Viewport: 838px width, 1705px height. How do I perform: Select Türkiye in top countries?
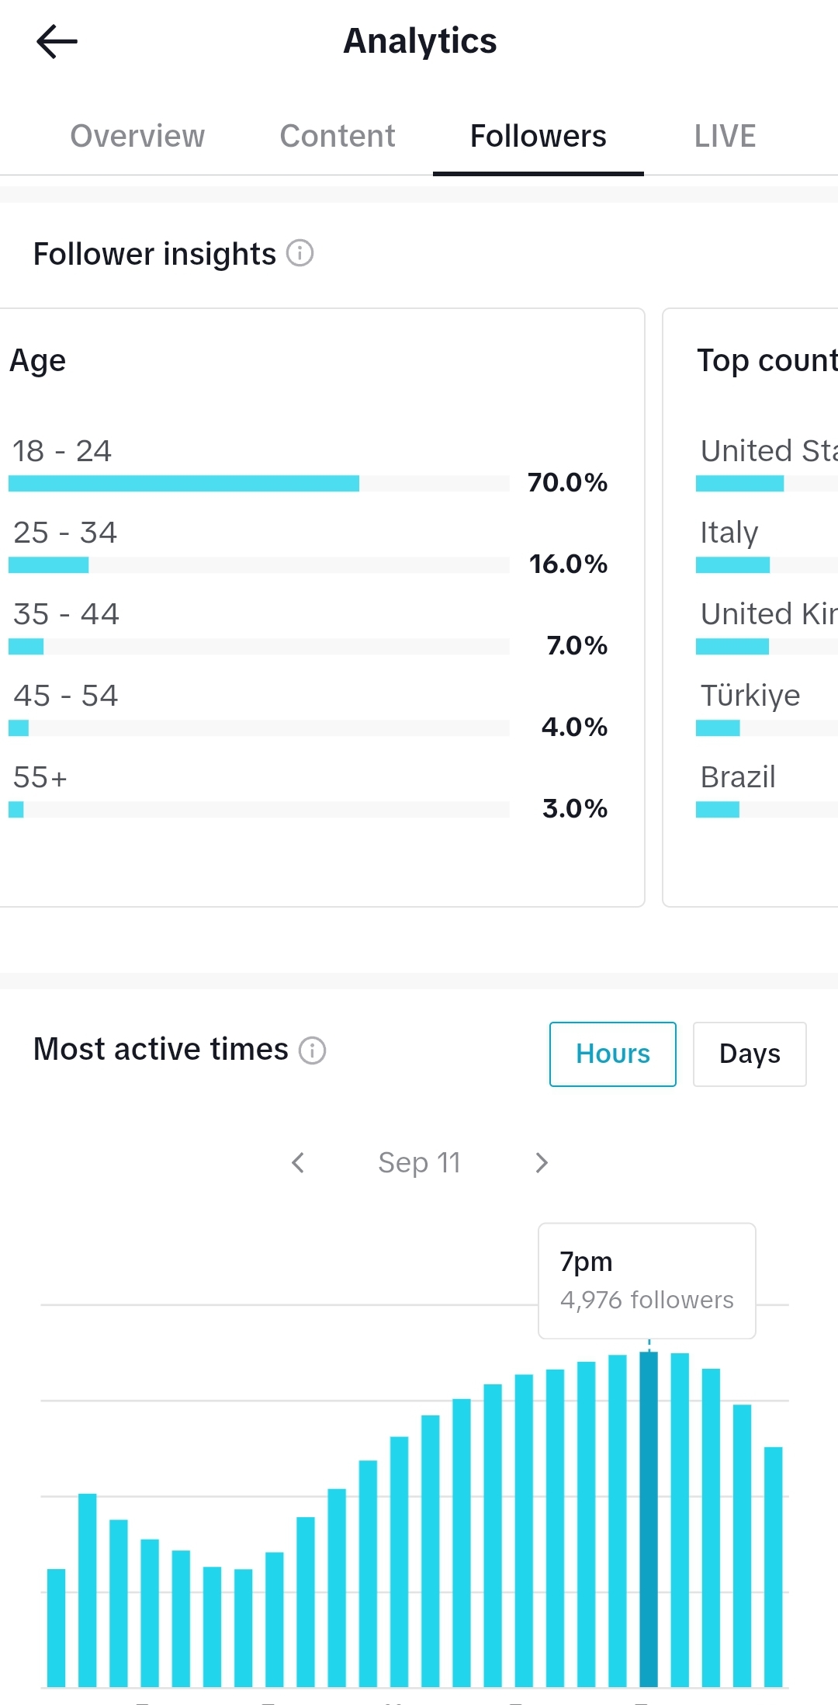[750, 695]
